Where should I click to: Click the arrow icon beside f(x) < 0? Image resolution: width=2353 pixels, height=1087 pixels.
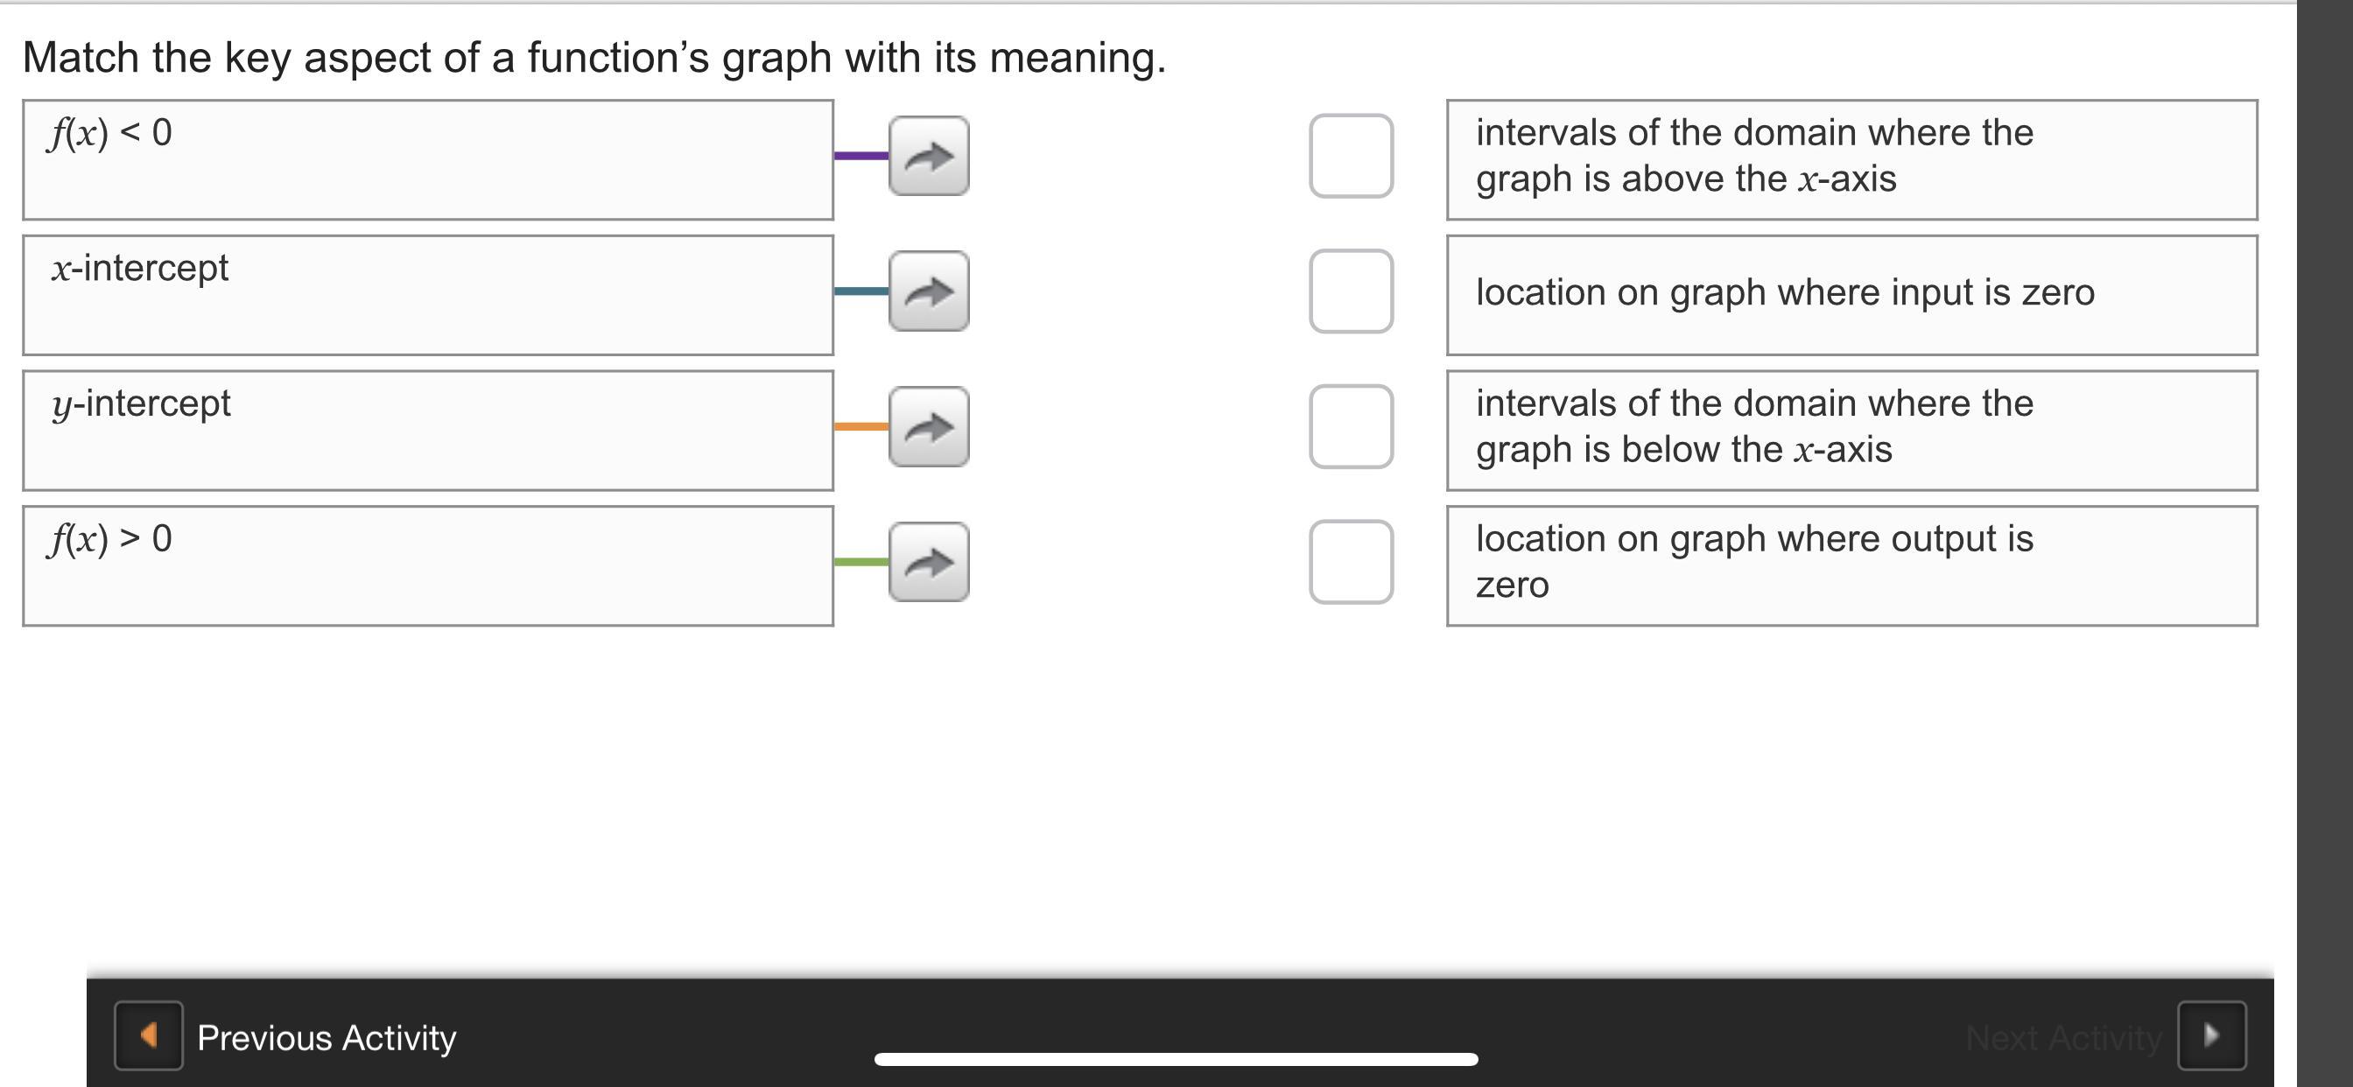pos(929,156)
